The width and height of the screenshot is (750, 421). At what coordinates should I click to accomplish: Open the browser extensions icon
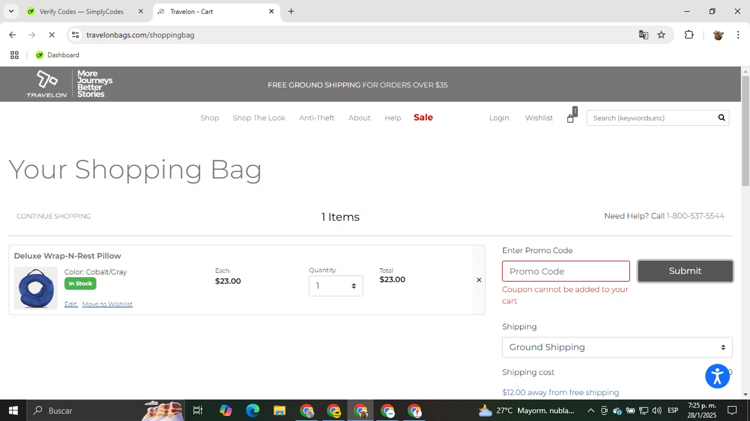click(x=689, y=35)
